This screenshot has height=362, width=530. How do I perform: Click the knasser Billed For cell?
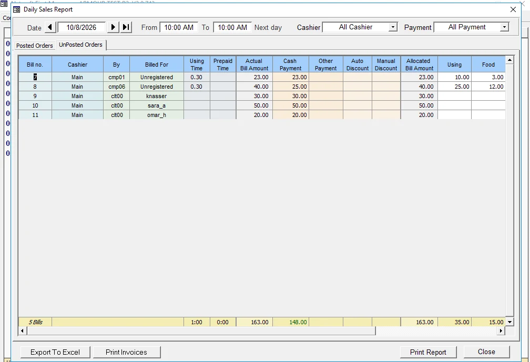[157, 96]
